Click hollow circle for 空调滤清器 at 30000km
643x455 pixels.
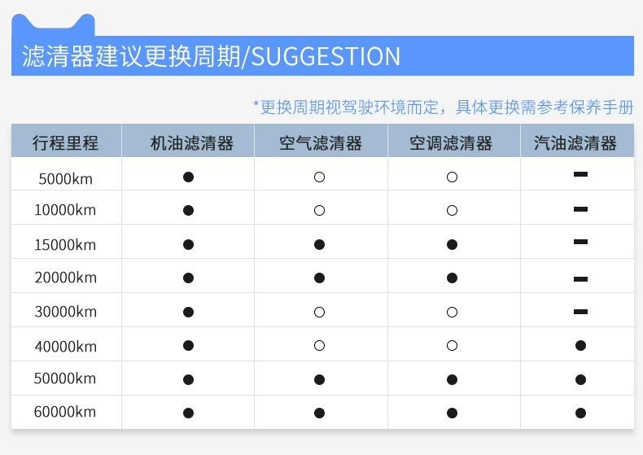tap(452, 313)
